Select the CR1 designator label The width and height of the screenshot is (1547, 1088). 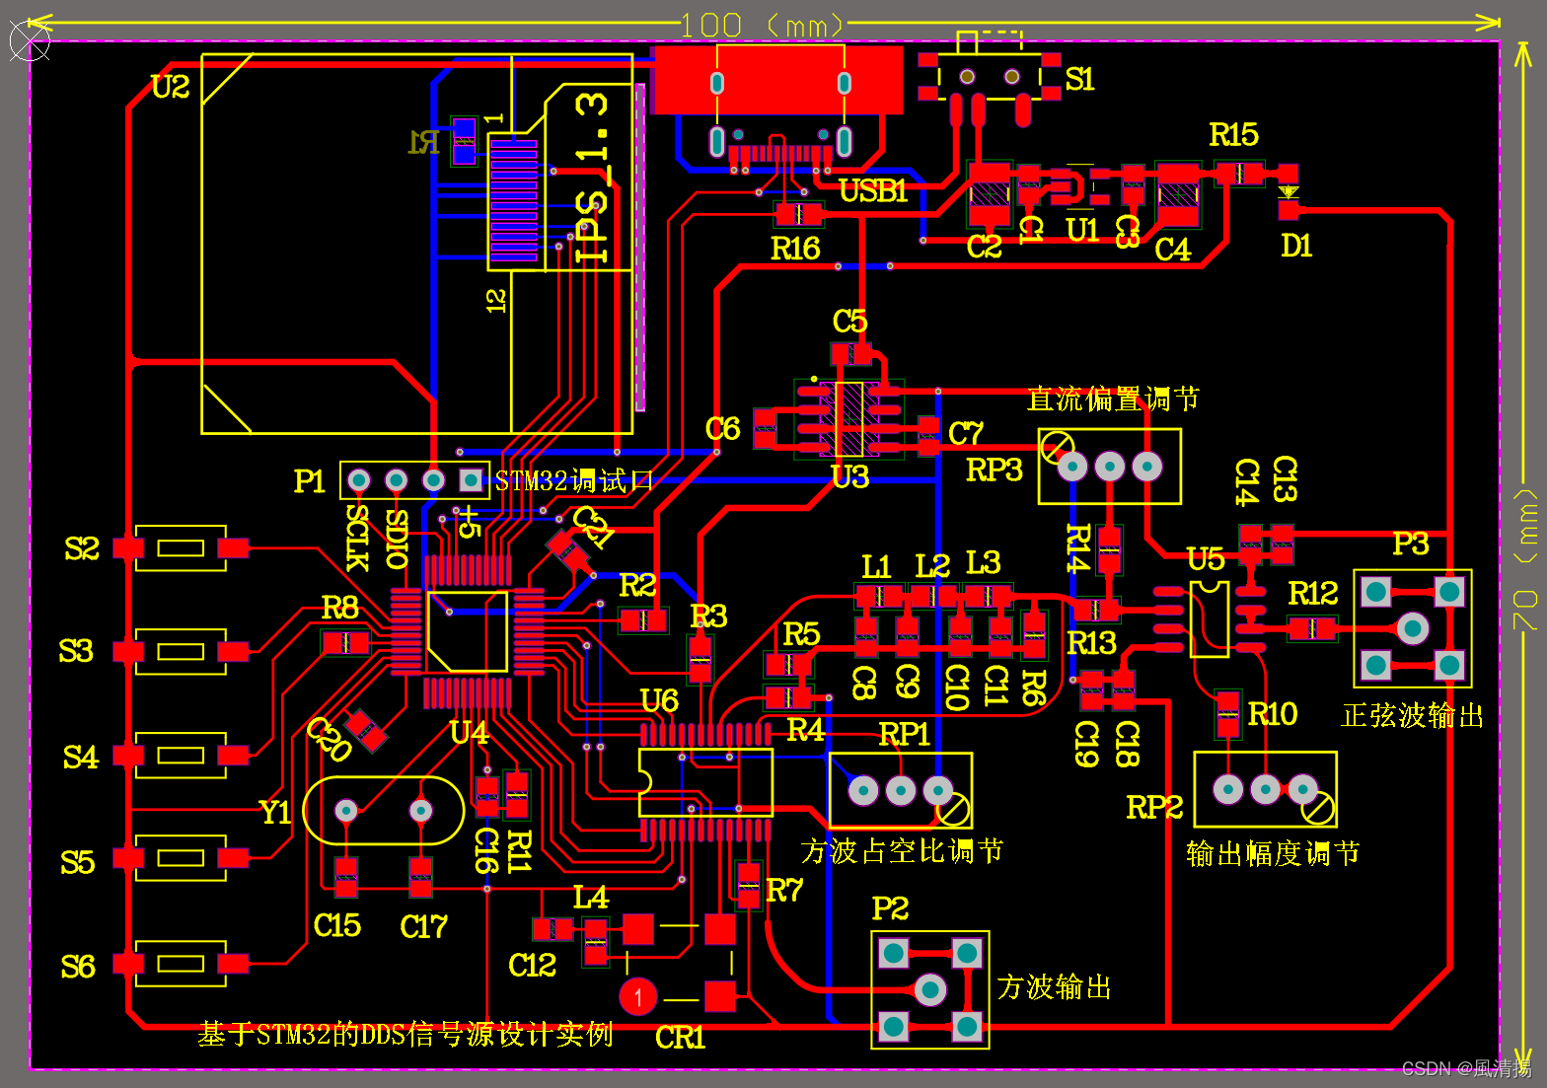680,1038
